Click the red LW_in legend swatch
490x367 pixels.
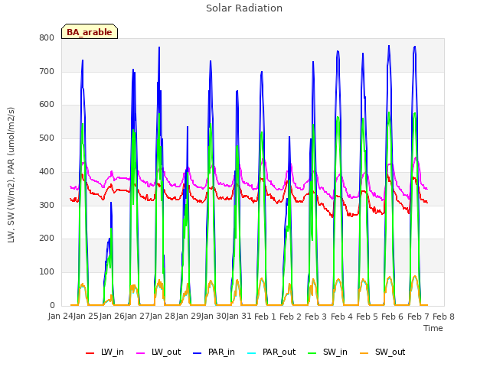coord(90,353)
